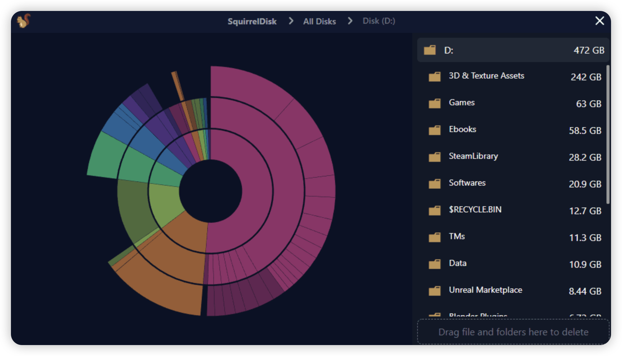
Task: Open the Games folder entry
Action: (513, 103)
